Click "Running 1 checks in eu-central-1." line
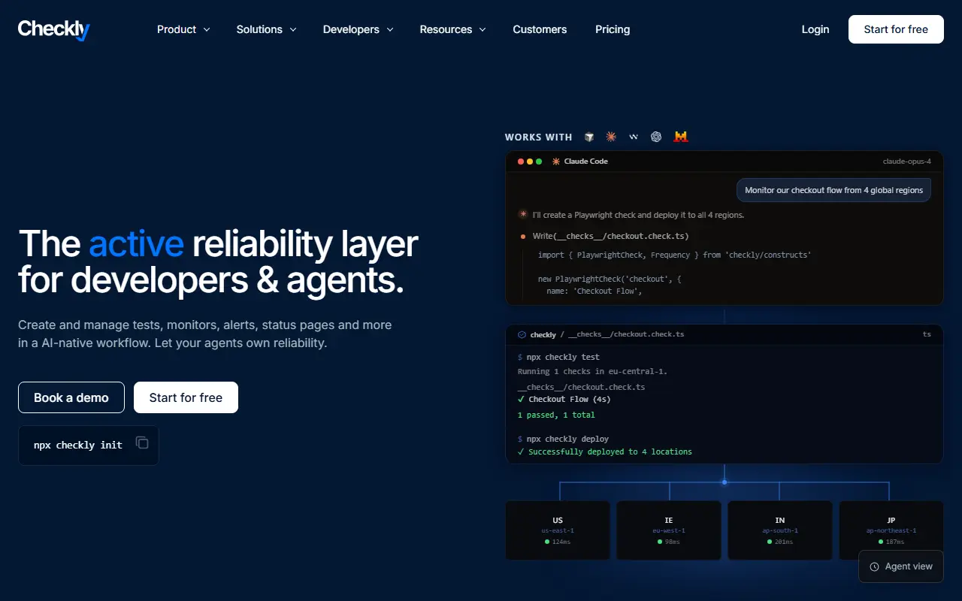 tap(592, 372)
